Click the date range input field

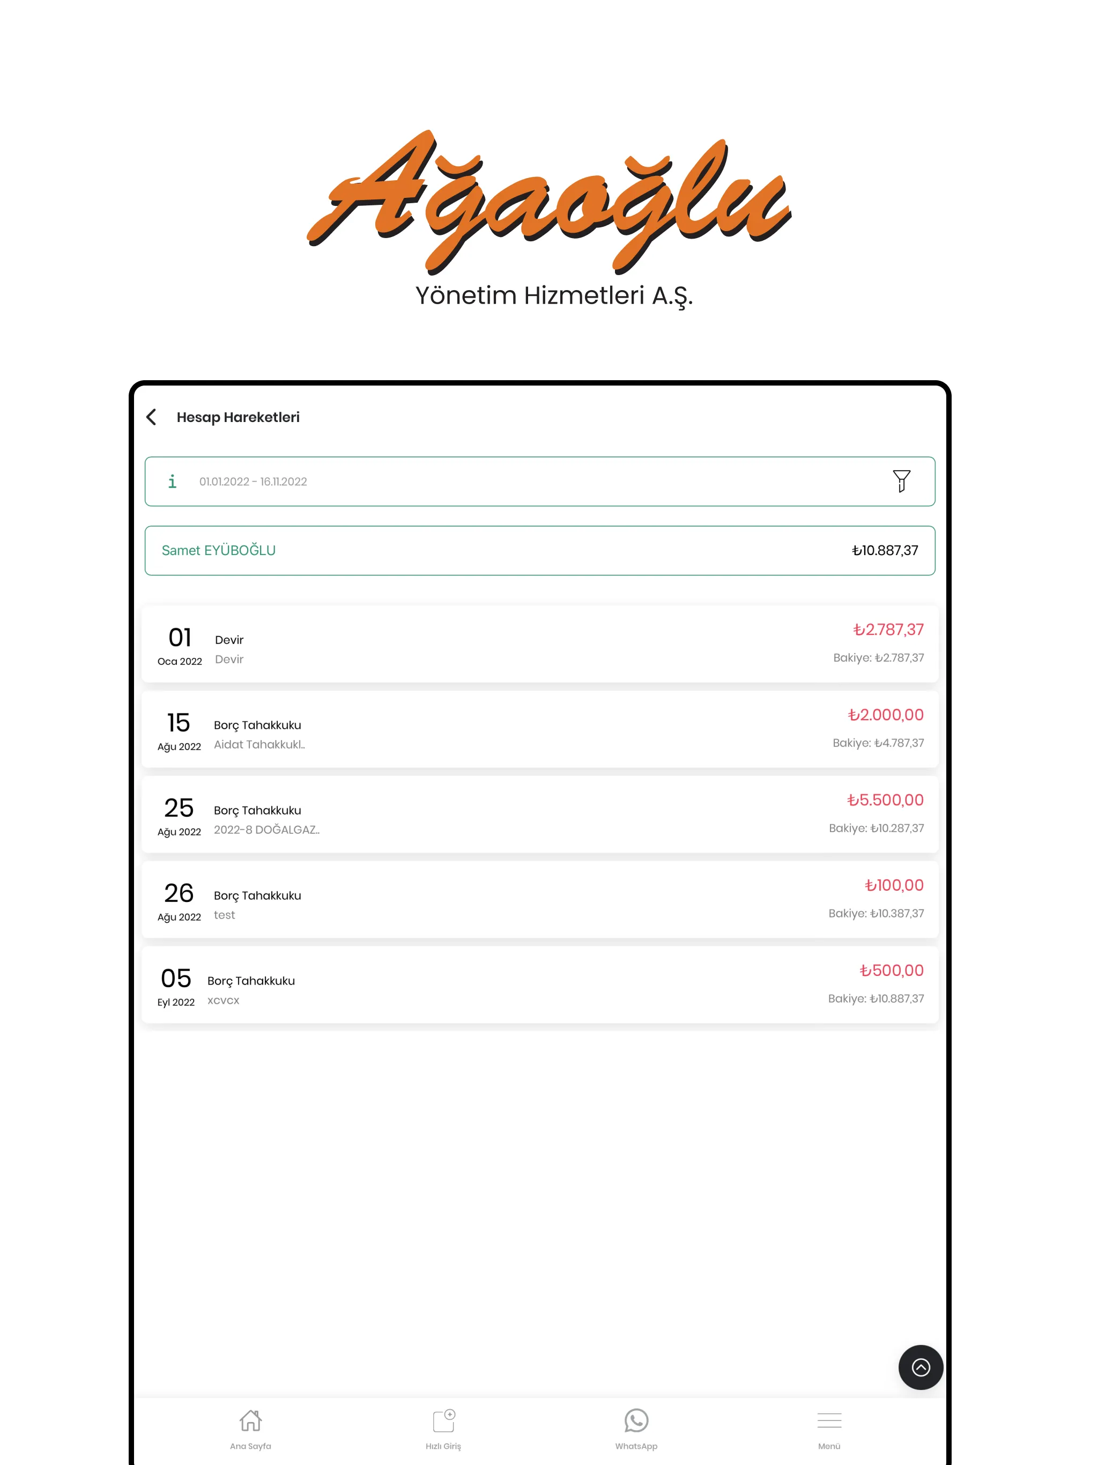pyautogui.click(x=539, y=481)
